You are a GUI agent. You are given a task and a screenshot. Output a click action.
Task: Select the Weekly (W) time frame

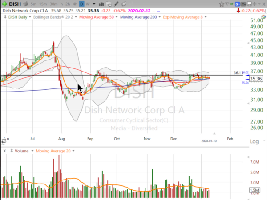(x=88, y=4)
